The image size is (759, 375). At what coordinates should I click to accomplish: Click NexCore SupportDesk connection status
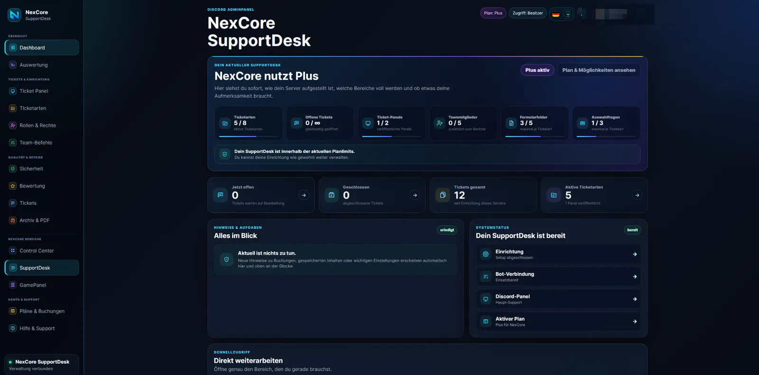tap(42, 365)
